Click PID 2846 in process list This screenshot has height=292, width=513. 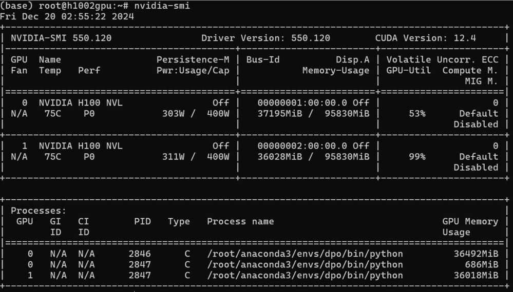tap(140, 254)
